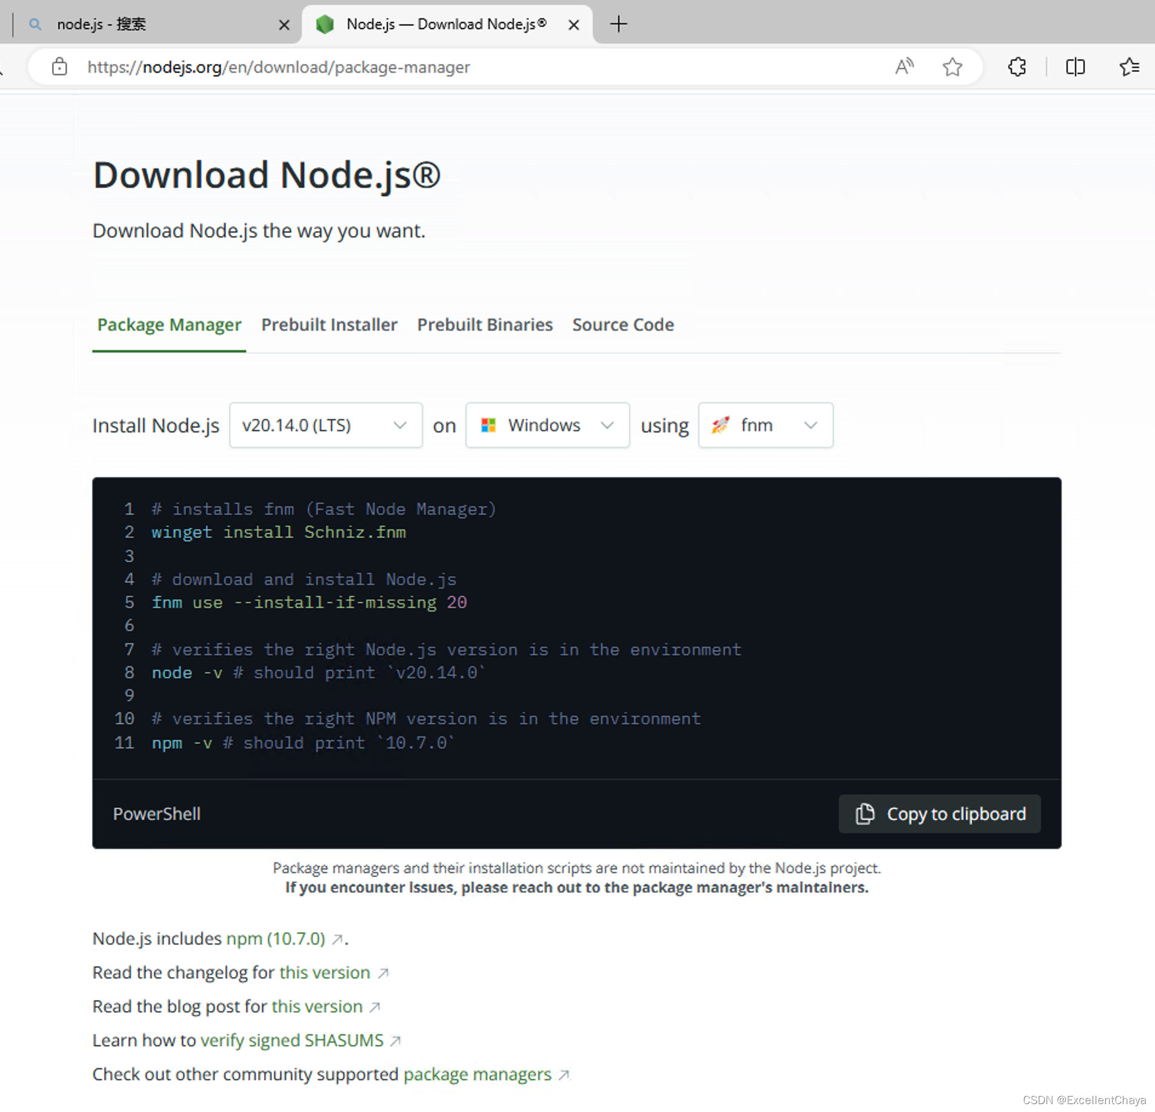Switch to Prebuilt Installer tab
This screenshot has width=1155, height=1112.
click(x=329, y=325)
